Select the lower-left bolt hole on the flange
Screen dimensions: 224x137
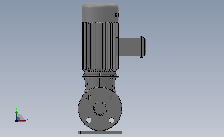tap(89, 120)
